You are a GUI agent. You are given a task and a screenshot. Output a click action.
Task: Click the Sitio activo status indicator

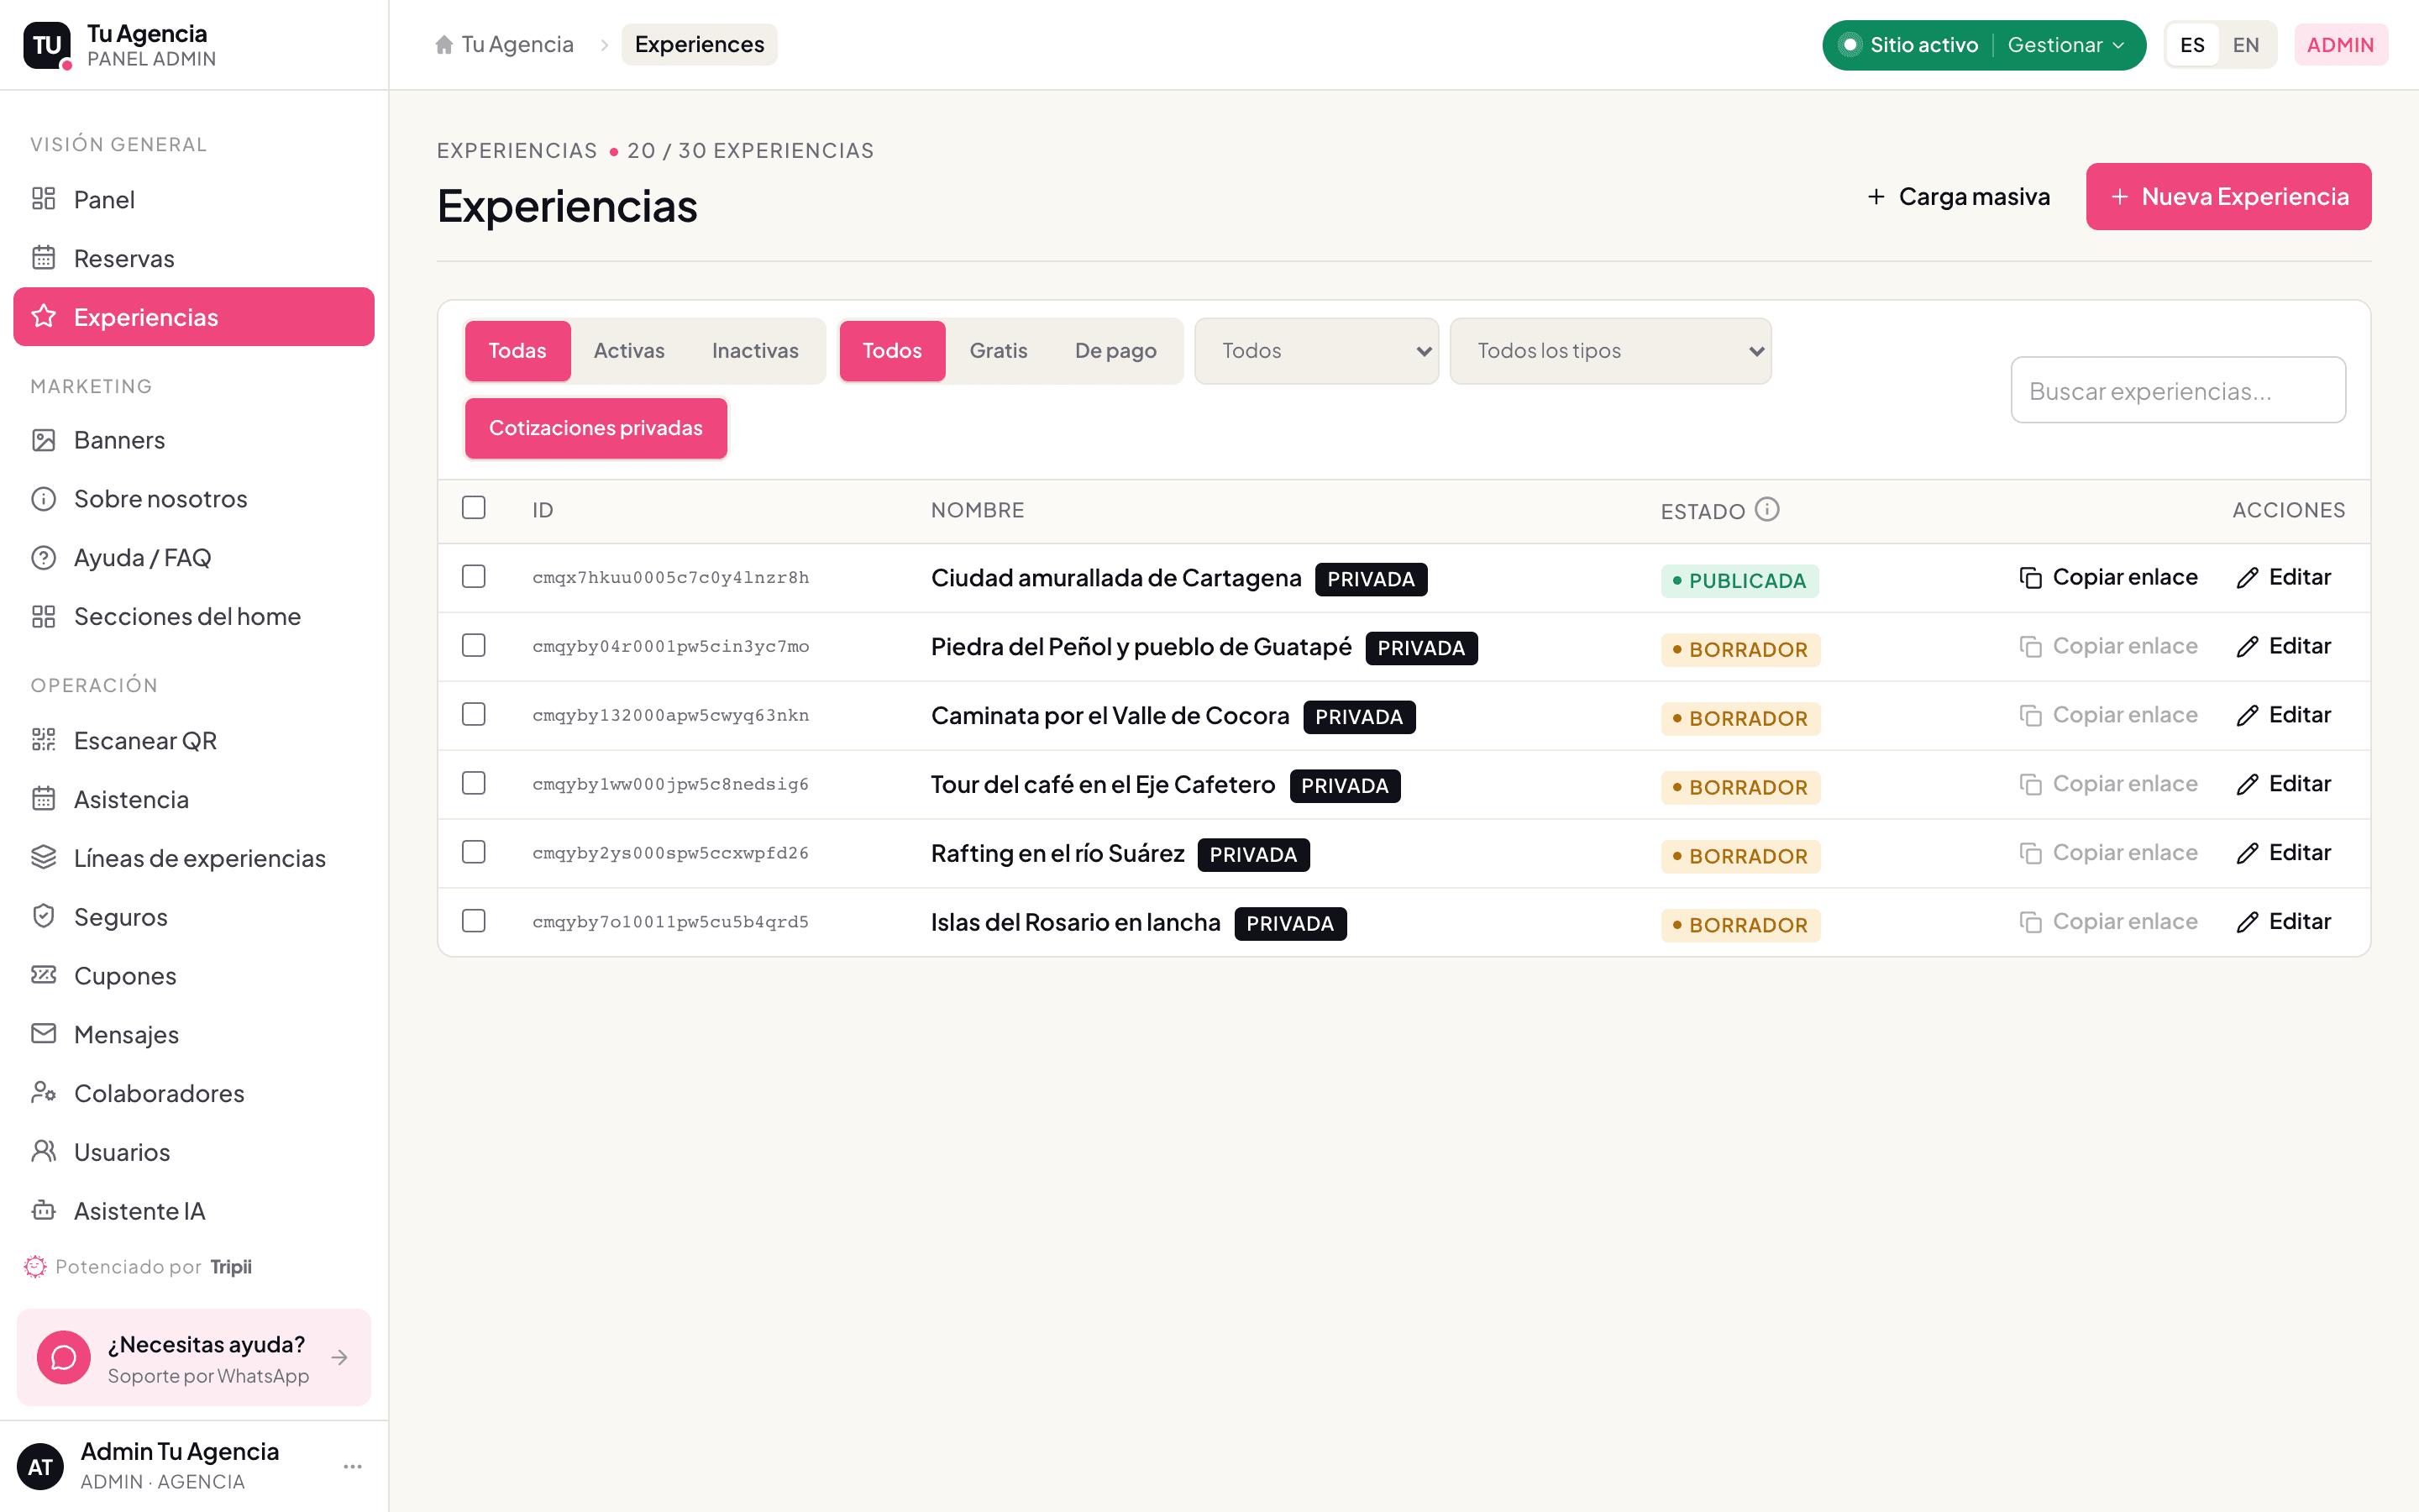click(1909, 45)
